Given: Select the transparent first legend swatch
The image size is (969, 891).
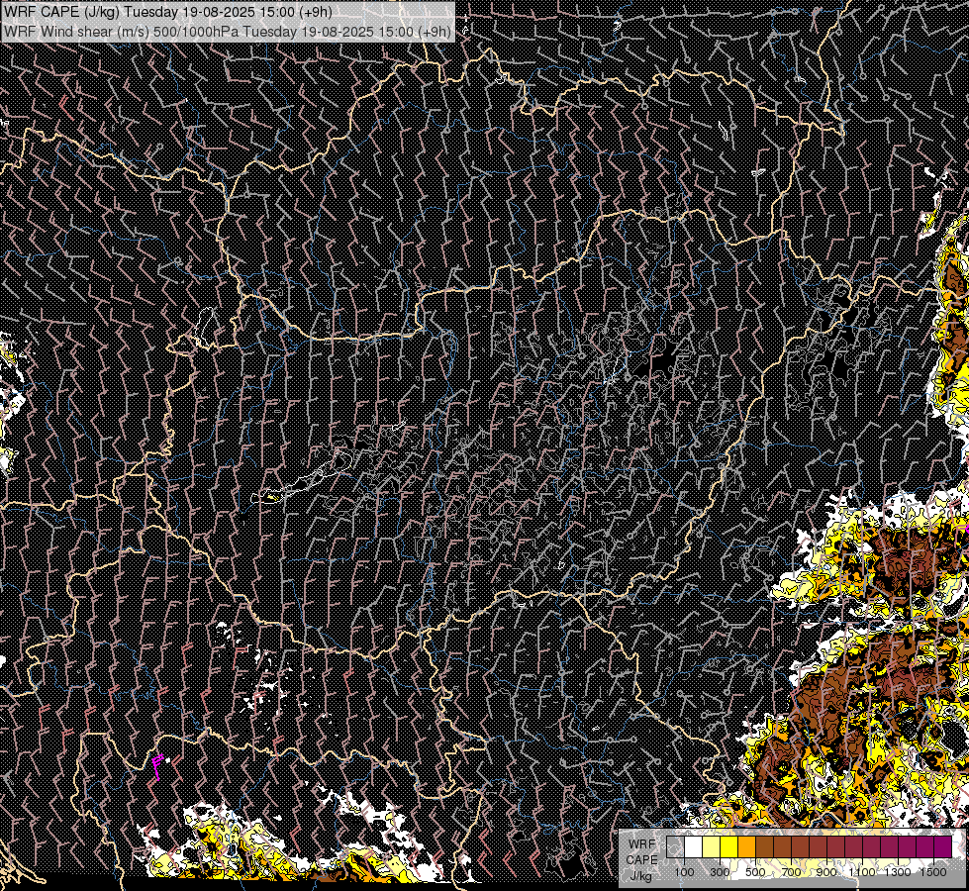Looking at the screenshot, I should pos(675,846).
